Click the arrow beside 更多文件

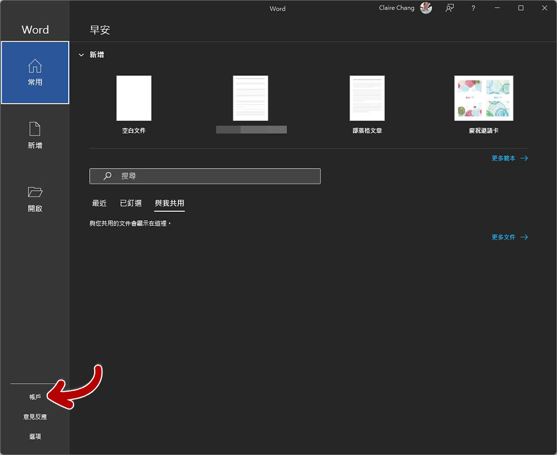[524, 237]
